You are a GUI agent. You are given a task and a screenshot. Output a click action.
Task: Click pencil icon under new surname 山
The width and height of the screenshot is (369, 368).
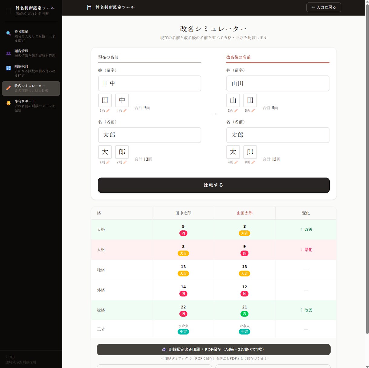click(236, 111)
